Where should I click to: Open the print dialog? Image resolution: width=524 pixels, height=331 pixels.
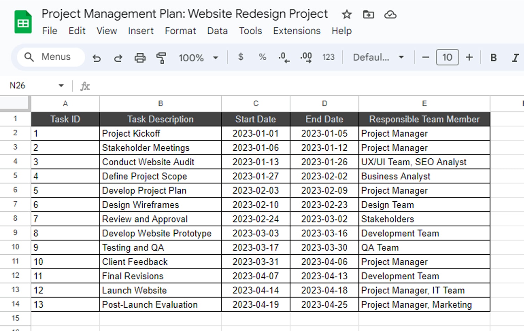tap(140, 58)
